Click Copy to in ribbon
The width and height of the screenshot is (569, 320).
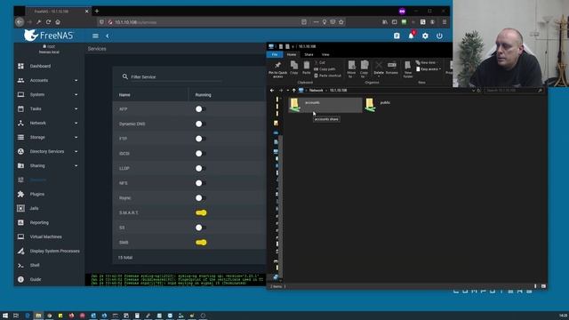point(365,69)
